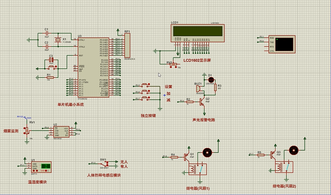Click the 继电器(风扇2) label
Screen dimensions: 331x195
click(284, 186)
